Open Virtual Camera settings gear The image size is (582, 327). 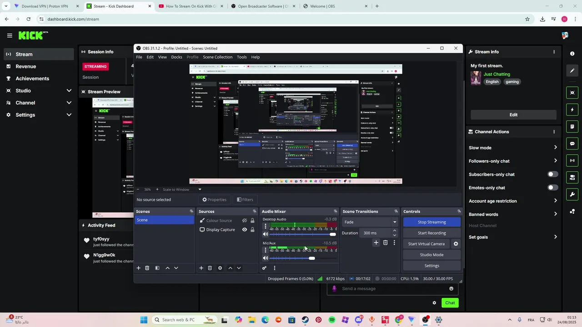pyautogui.click(x=456, y=244)
